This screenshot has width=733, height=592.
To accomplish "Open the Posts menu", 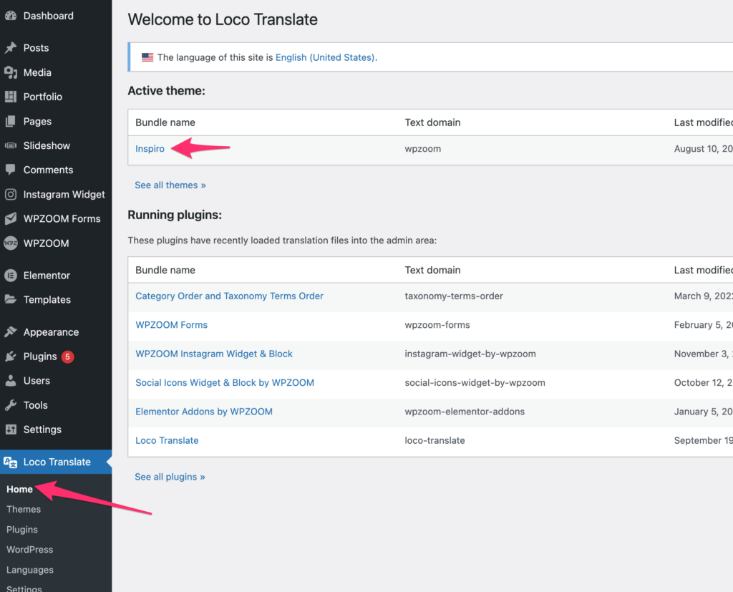I will coord(36,48).
